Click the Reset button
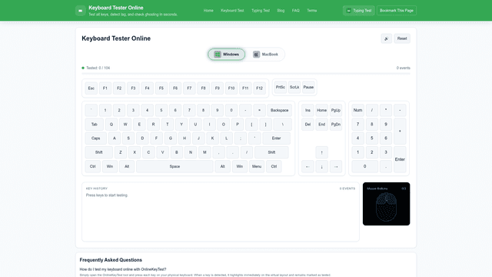Screen dimensions: 492x277 pyautogui.click(x=402, y=38)
